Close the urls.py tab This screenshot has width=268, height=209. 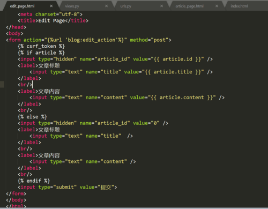pos(161,6)
